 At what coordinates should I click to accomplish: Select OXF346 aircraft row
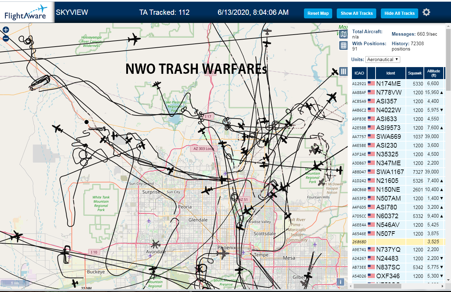click(x=398, y=276)
